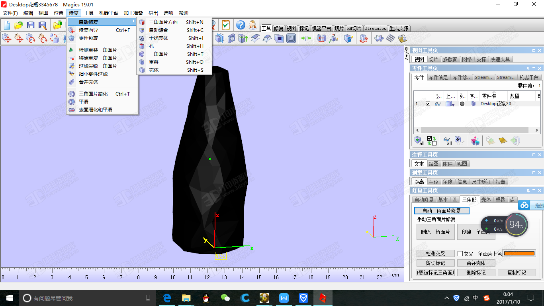Click the support person headset icon
Viewport: 544px width, 306px height.
[252, 25]
